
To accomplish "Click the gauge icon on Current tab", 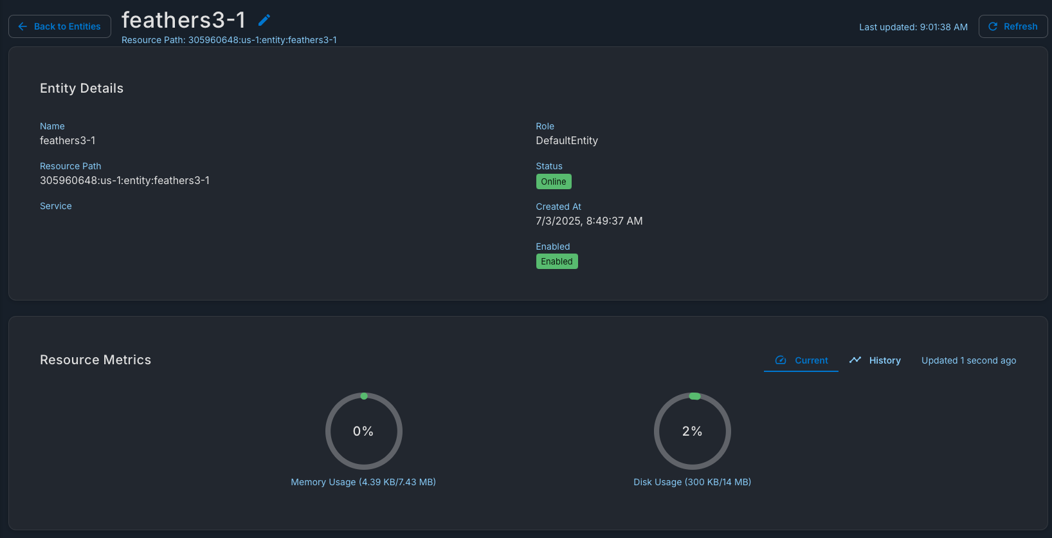I will (781, 360).
